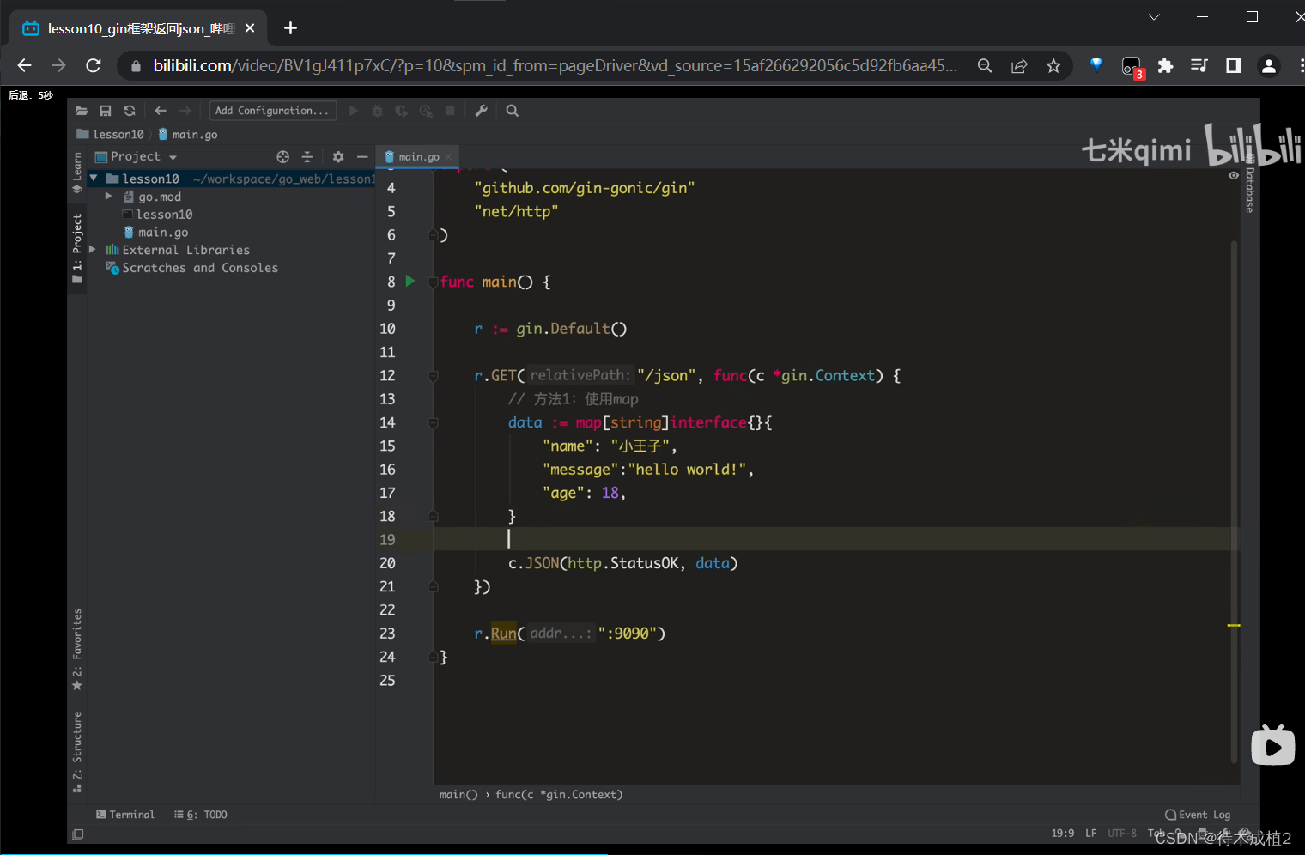This screenshot has width=1305, height=855.
Task: Select go.mod in project tree
Action: pos(153,197)
